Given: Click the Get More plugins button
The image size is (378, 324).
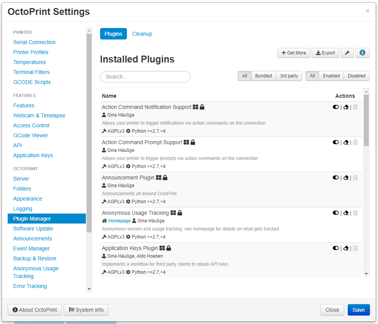Looking at the screenshot, I should (294, 53).
